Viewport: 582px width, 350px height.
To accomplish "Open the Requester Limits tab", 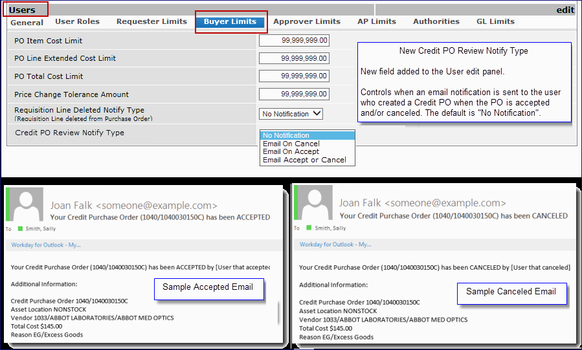I will tap(151, 21).
